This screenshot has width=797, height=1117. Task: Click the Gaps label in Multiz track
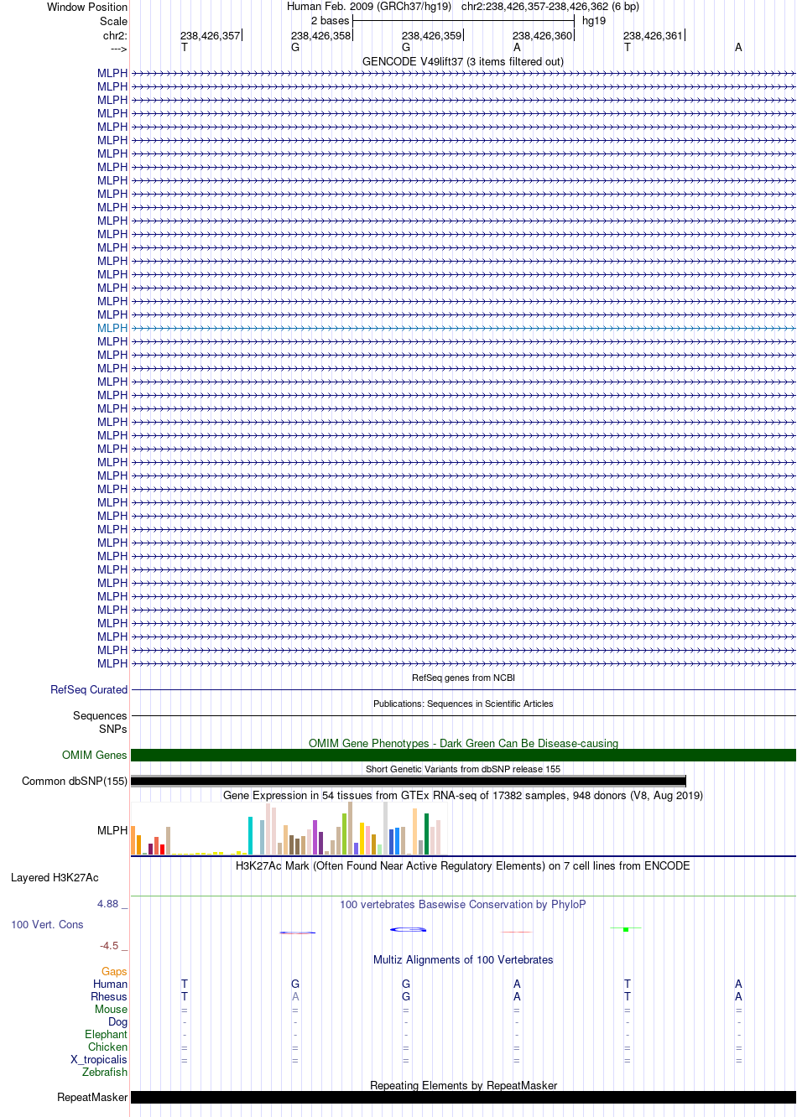click(x=114, y=971)
